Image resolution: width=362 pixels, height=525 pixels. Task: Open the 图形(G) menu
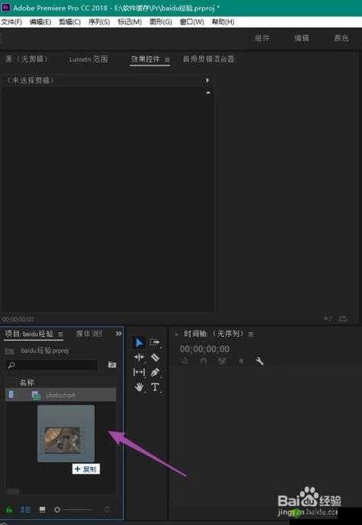pyautogui.click(x=160, y=22)
